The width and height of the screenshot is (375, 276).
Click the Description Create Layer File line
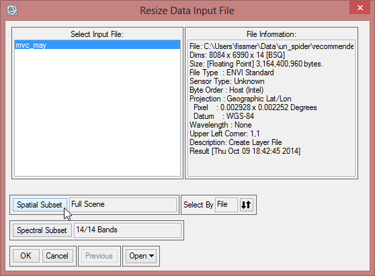(x=236, y=142)
